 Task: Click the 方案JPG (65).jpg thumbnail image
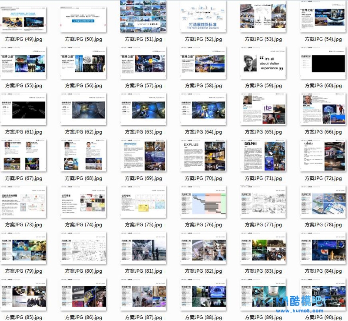[x=263, y=109]
